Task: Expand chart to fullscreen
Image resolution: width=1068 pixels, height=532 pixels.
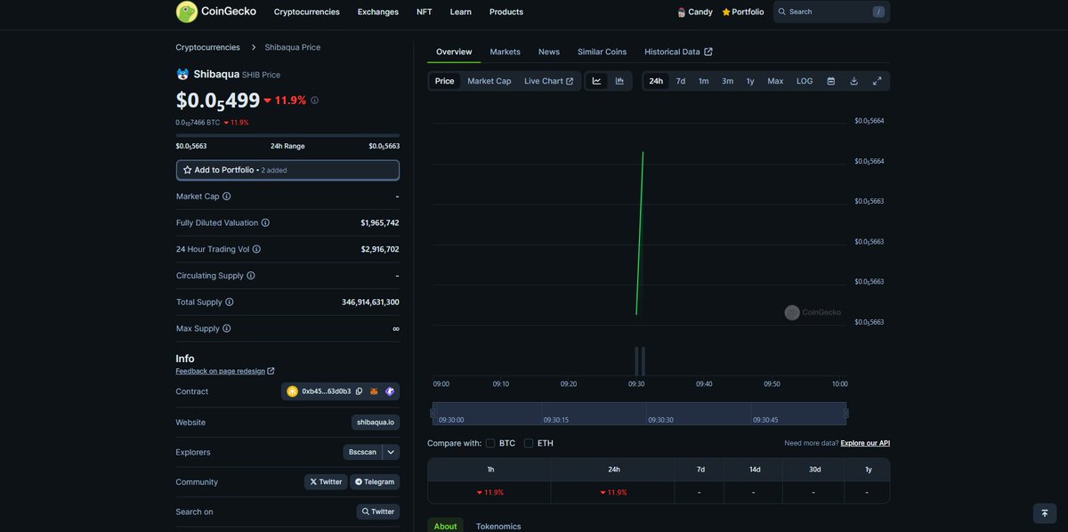Action: point(878,81)
